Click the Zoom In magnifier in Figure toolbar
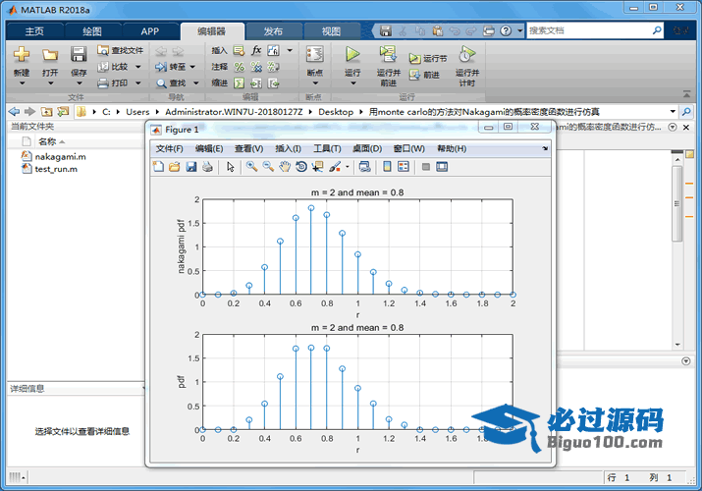 (252, 167)
